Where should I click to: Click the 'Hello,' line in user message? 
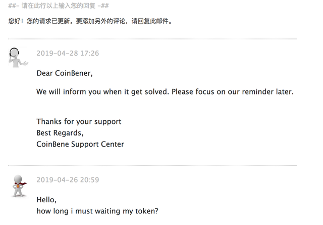(x=46, y=200)
